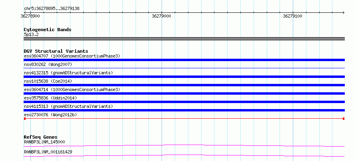Click the blue bar for nsv1015638

pyautogui.click(x=184, y=85)
